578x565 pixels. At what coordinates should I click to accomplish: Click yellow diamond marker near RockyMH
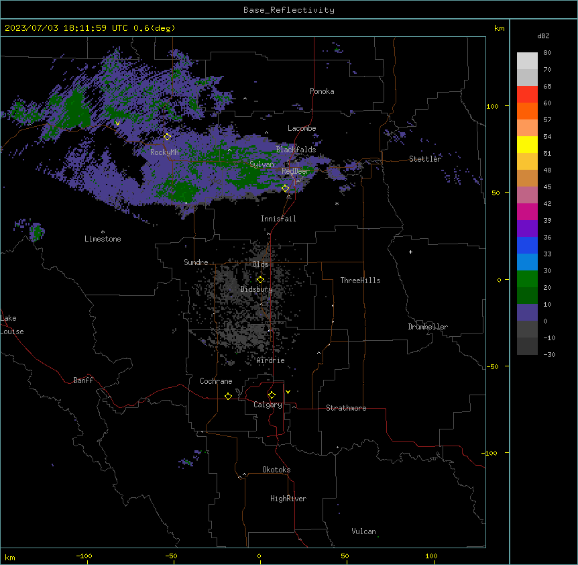167,136
